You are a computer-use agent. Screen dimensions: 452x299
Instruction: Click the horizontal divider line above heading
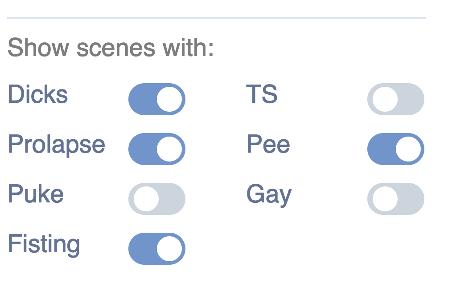pos(216,18)
